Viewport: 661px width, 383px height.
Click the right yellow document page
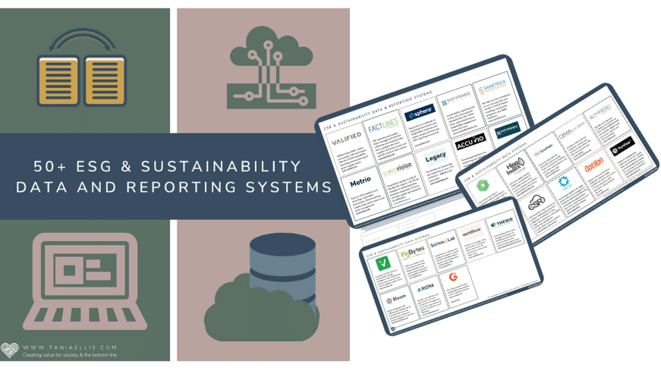(x=105, y=80)
